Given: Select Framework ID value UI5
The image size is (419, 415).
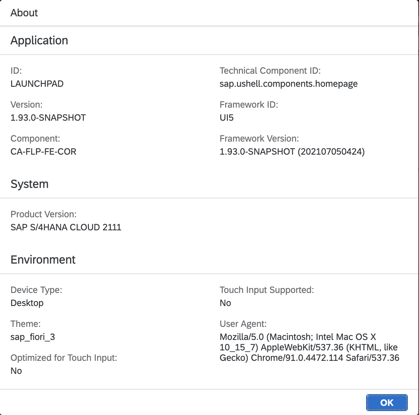Looking at the screenshot, I should [226, 118].
